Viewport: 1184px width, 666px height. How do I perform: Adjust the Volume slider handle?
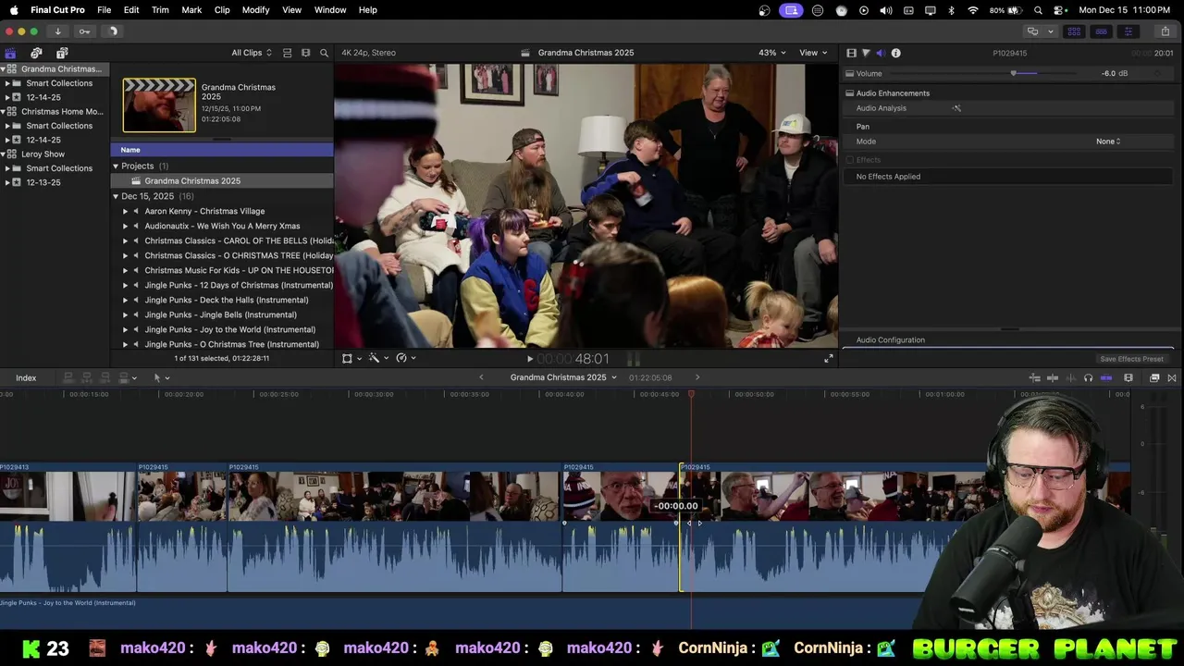(x=1014, y=73)
